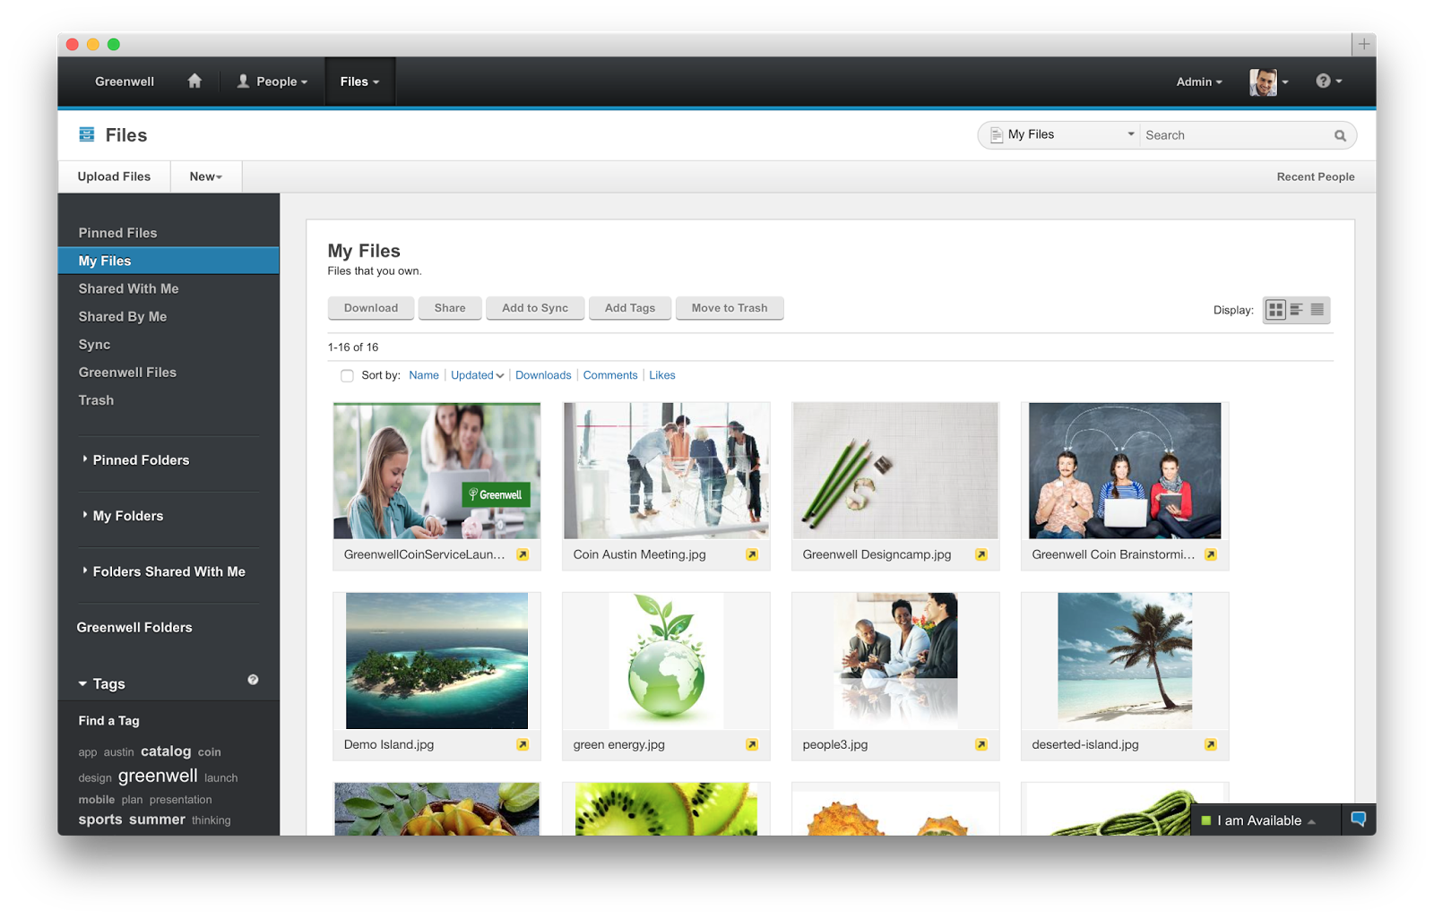This screenshot has height=918, width=1434.
Task: Click the Upload Files button
Action: [114, 176]
